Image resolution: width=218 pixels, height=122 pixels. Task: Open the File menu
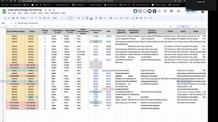click(x=9, y=13)
